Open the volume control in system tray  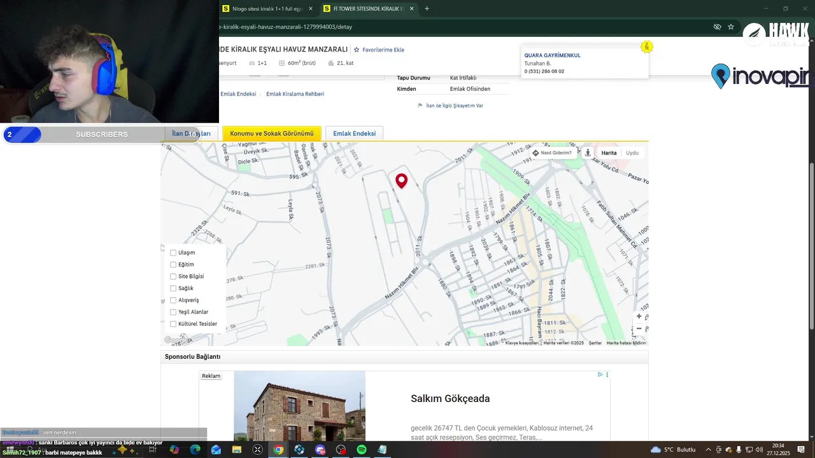click(x=759, y=450)
